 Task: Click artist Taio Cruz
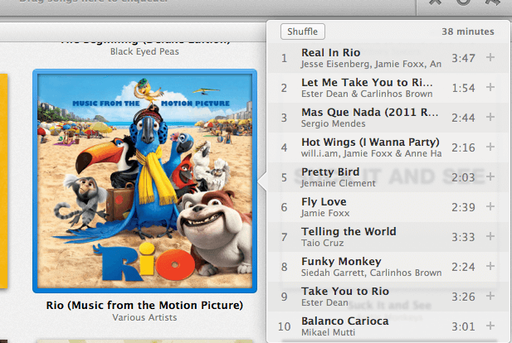[323, 243]
